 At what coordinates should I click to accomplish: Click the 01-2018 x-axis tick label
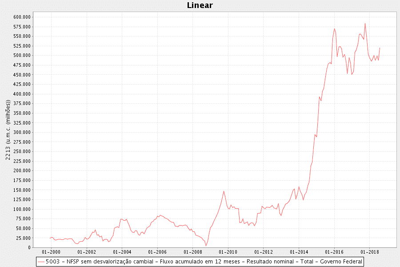point(370,252)
